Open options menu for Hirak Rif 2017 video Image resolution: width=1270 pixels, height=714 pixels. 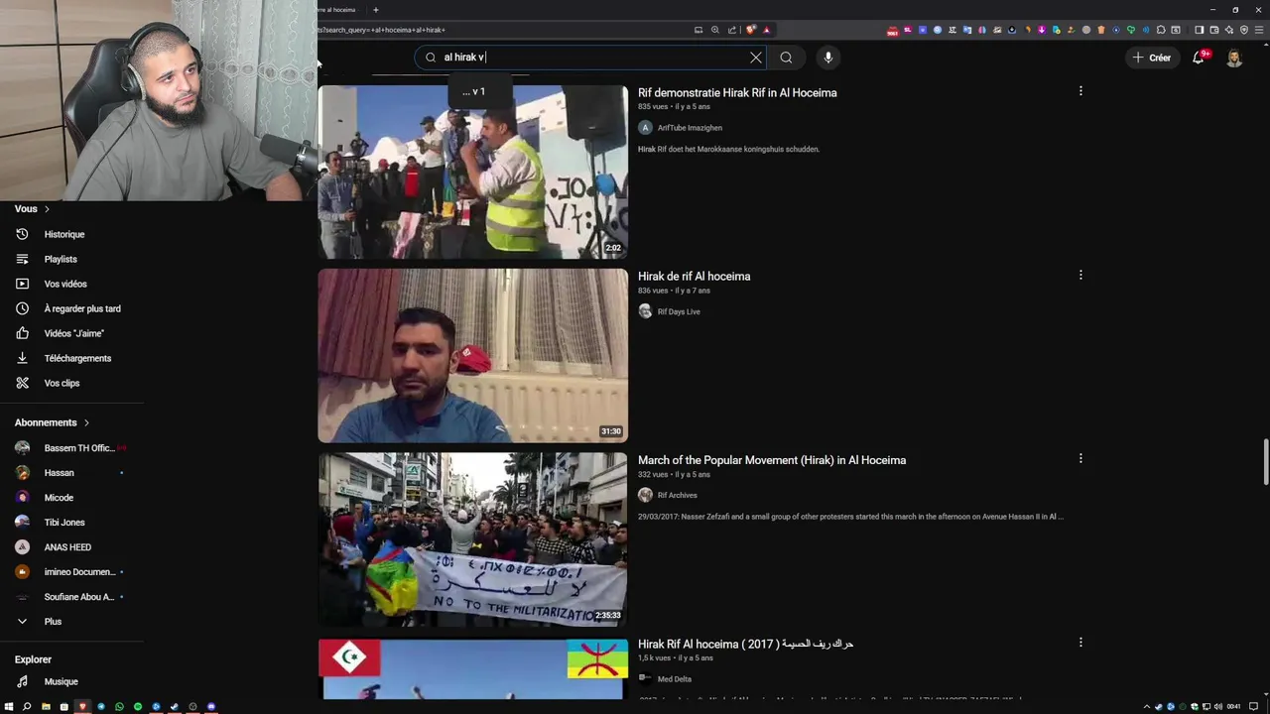[1080, 643]
